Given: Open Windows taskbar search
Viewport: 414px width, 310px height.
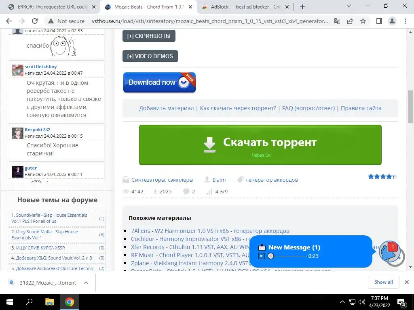Looking at the screenshot, I should point(29,302).
